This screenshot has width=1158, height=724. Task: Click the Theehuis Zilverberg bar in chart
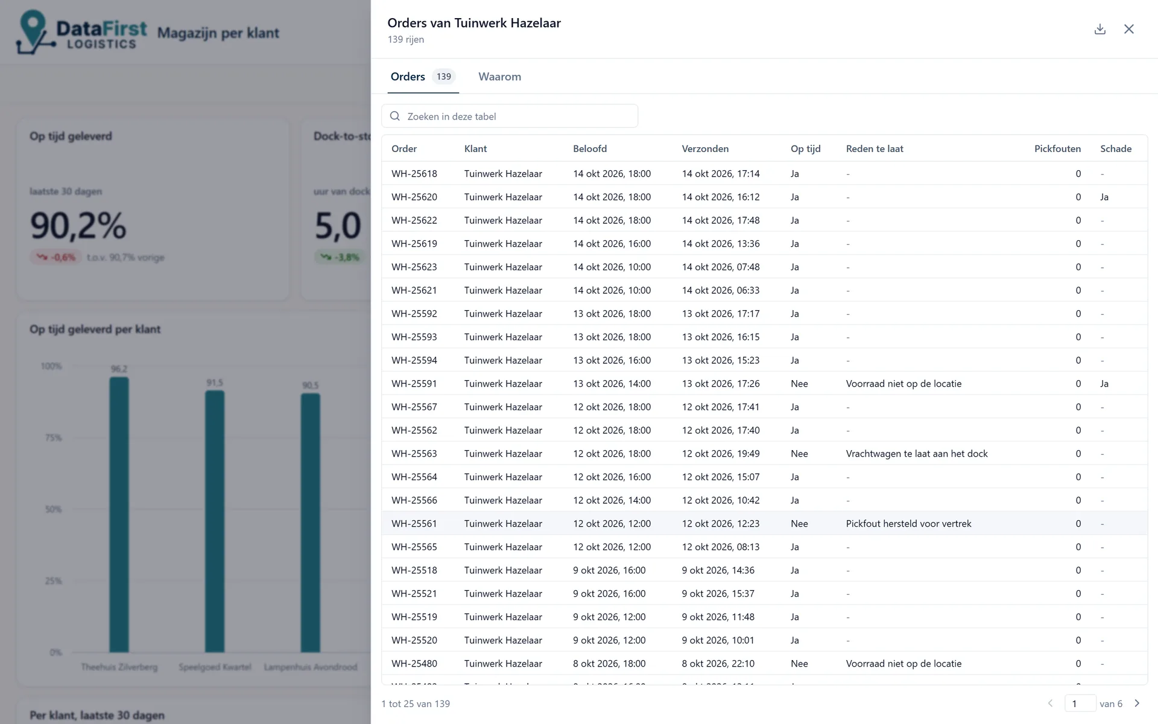pos(119,515)
